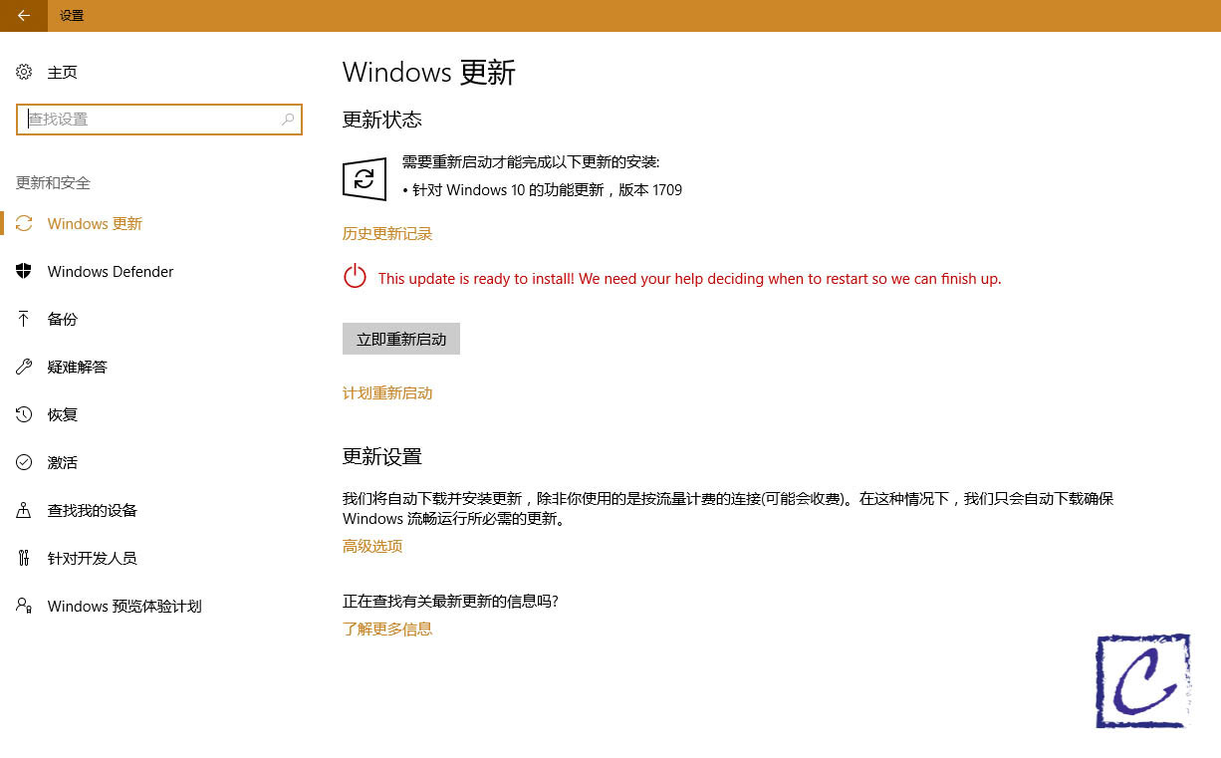This screenshot has width=1221, height=758.
Task: Click the troubleshoot wrench icon
Action: point(24,367)
